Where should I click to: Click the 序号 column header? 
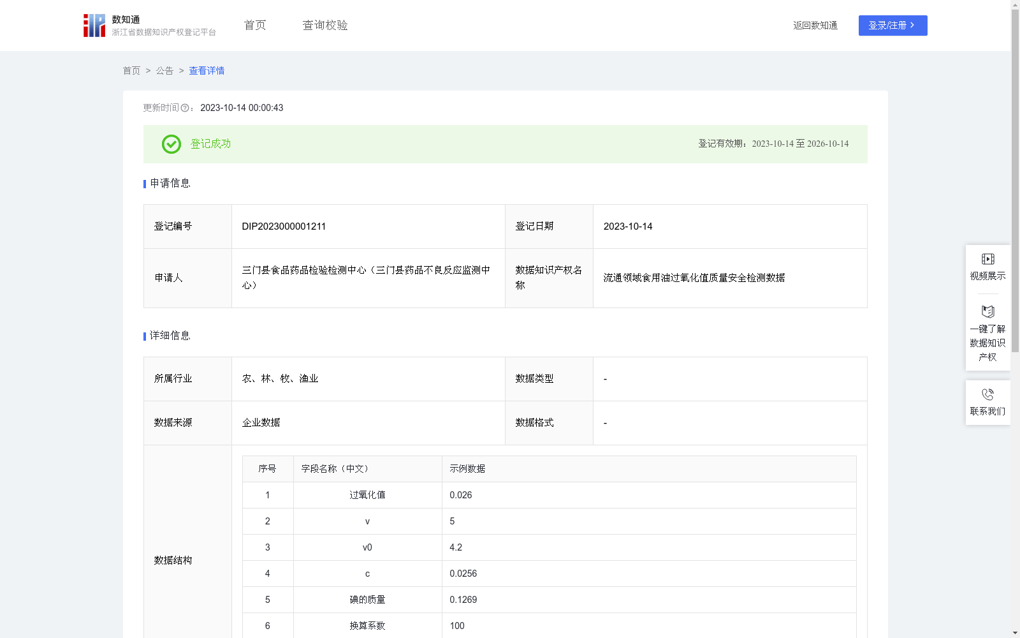tap(267, 469)
